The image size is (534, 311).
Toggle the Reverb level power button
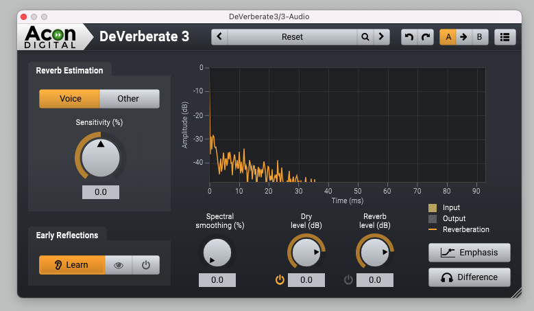pos(348,279)
